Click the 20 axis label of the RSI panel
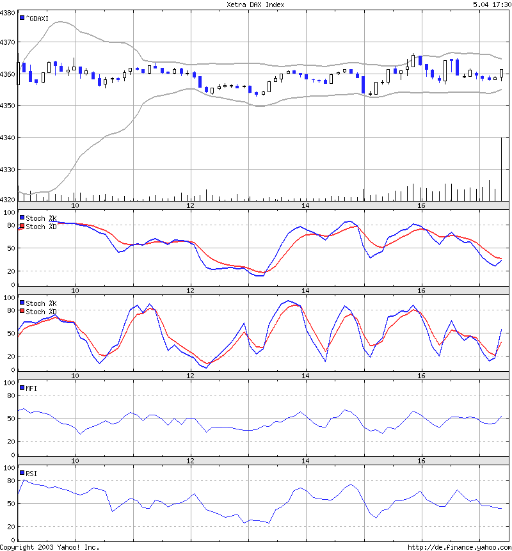This screenshot has width=512, height=551. tap(12, 527)
